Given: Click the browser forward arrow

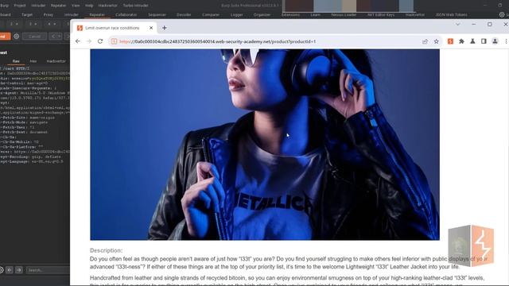Looking at the screenshot, I should tap(89, 41).
